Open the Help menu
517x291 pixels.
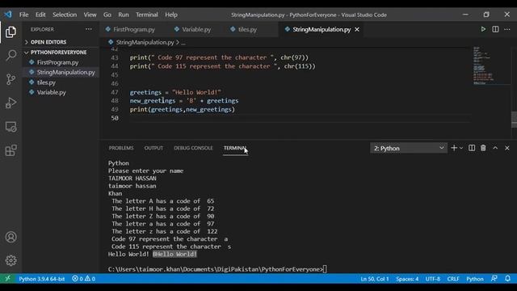pos(171,15)
